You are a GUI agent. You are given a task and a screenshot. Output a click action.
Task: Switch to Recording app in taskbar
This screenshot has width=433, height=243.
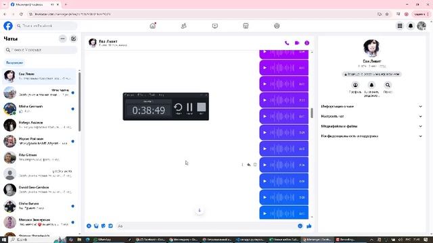tap(346, 240)
